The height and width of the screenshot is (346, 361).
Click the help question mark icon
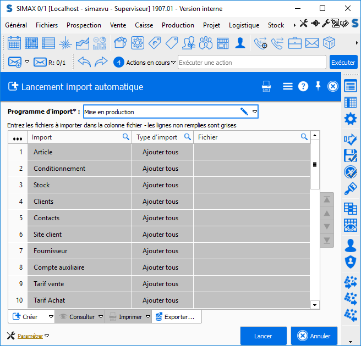[303, 86]
